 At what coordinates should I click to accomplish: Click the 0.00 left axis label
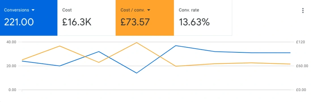point(12,90)
